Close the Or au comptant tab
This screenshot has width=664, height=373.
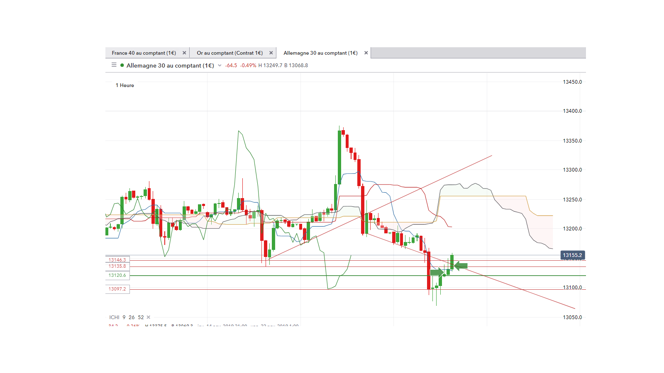[271, 53]
